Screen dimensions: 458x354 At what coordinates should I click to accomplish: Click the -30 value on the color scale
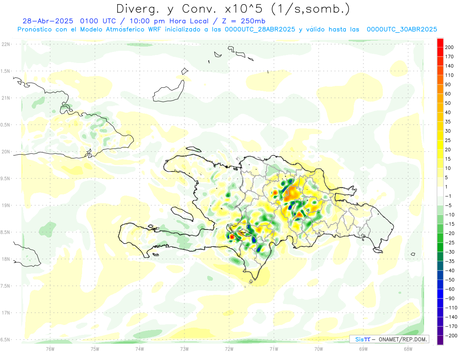450,252
